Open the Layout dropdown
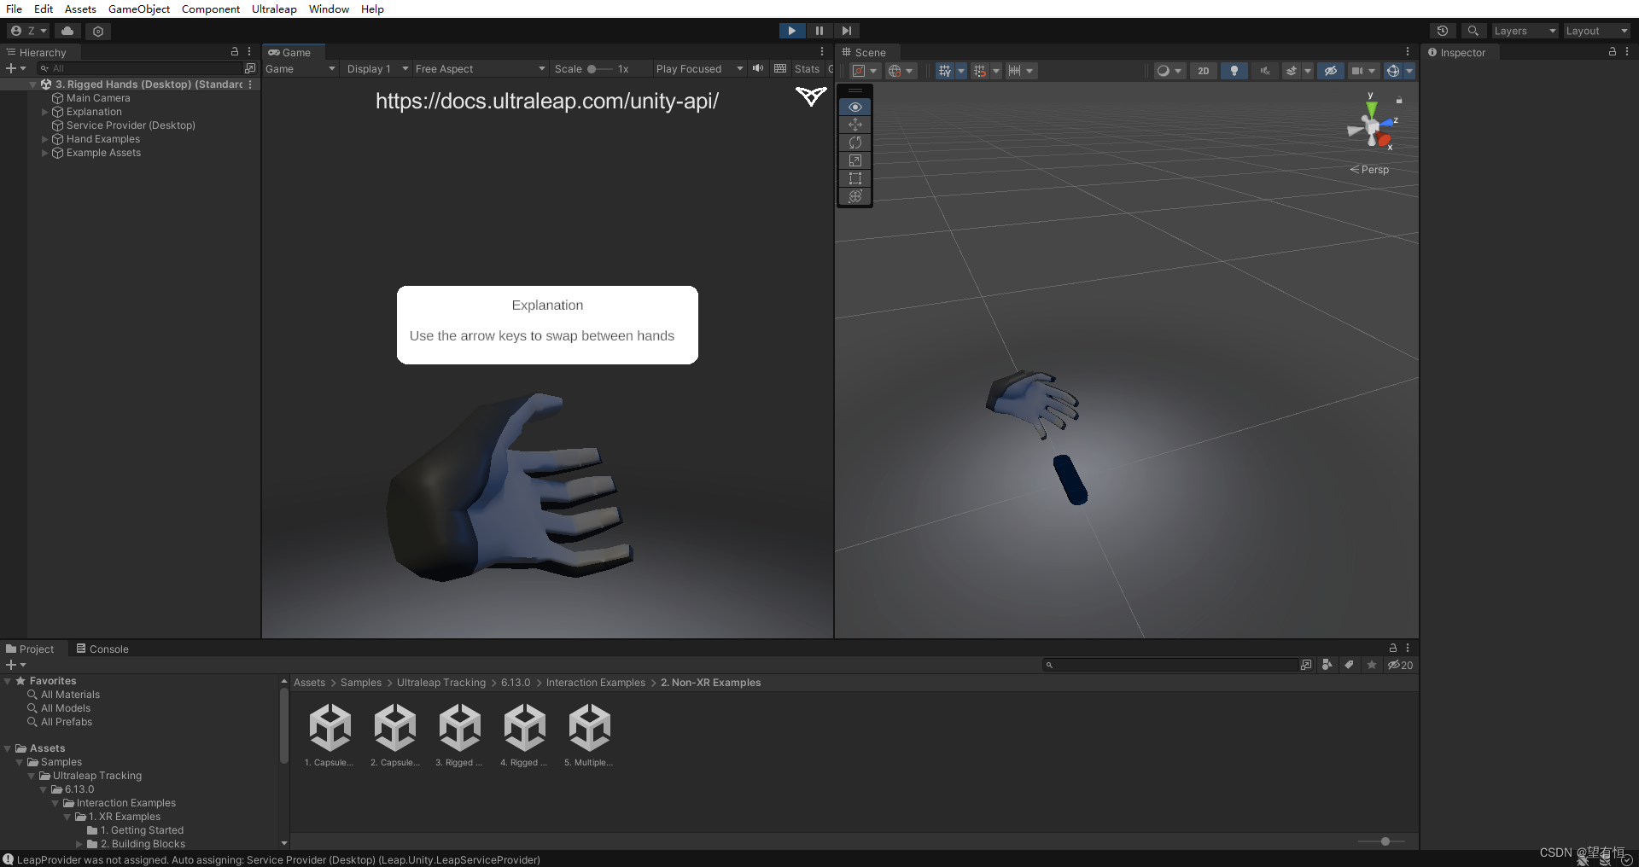Screen dimensions: 1639x867 (x=1596, y=31)
